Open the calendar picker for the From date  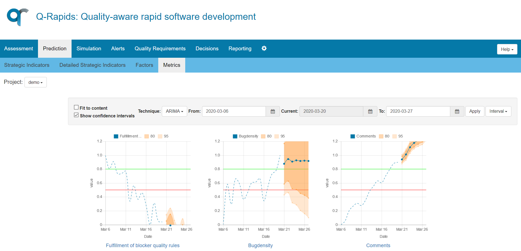click(x=272, y=111)
